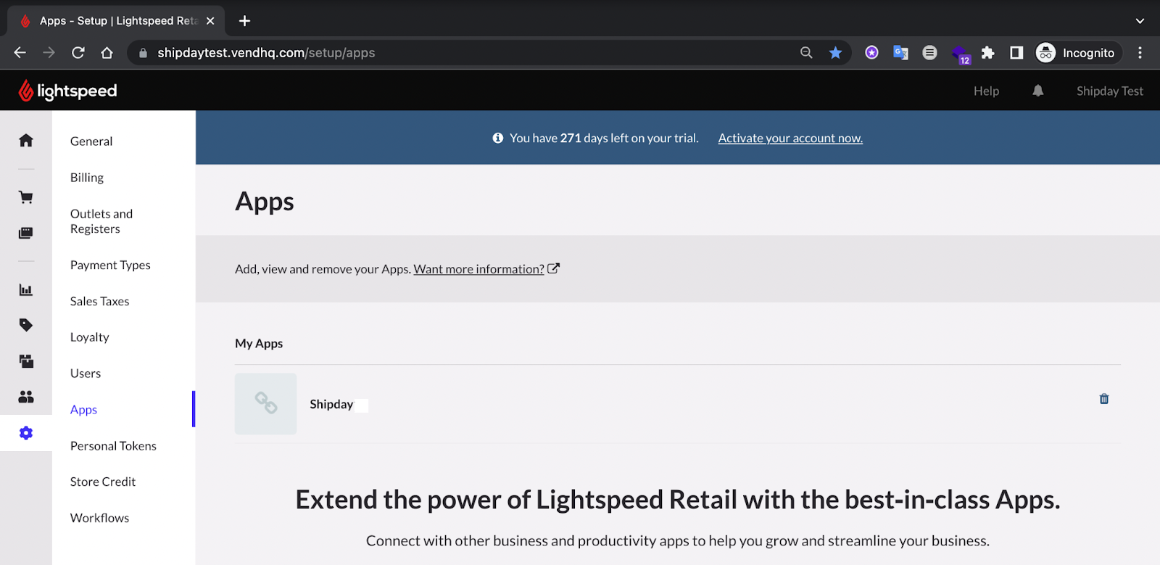Open a new browser tab
The height and width of the screenshot is (565, 1160).
coord(244,21)
